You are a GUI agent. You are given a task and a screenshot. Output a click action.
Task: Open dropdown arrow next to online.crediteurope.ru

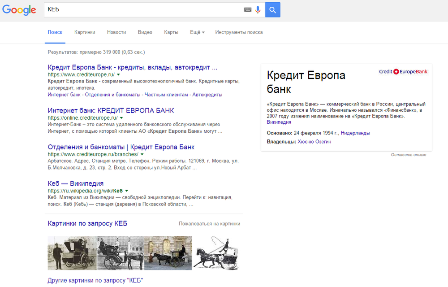click(121, 117)
